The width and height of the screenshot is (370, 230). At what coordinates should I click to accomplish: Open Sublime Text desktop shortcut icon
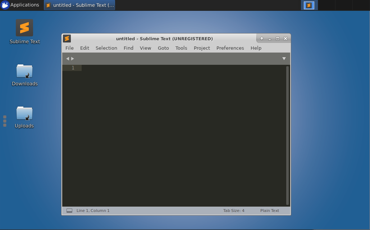(x=24, y=28)
